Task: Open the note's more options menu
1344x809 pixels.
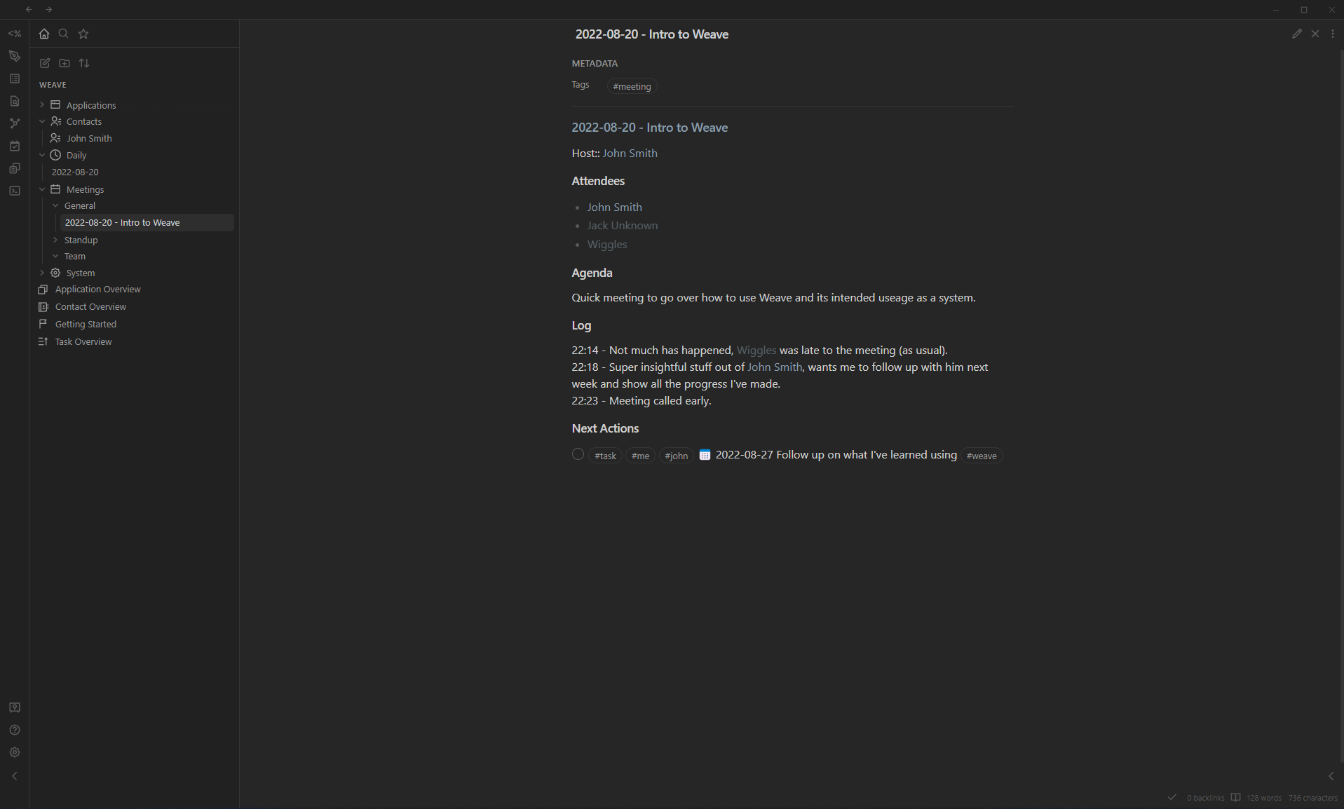Action: point(1333,34)
